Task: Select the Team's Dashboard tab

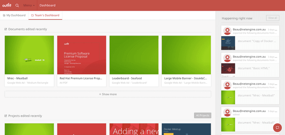Action: click(45, 15)
